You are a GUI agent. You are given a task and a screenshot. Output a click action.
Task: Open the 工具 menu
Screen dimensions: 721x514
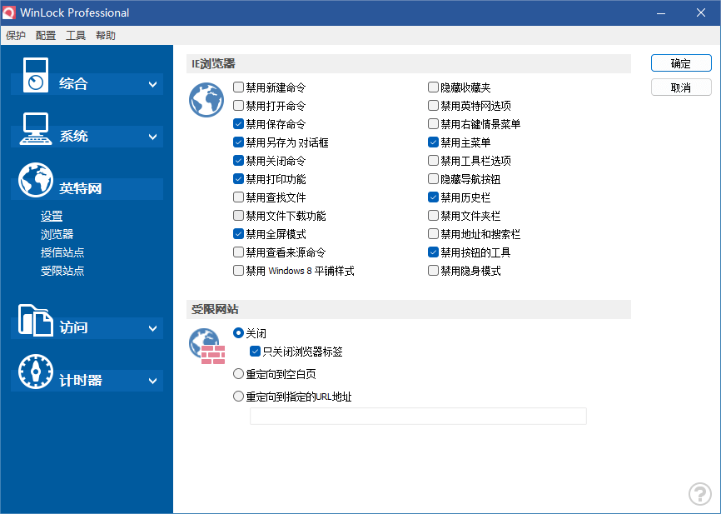tap(76, 36)
